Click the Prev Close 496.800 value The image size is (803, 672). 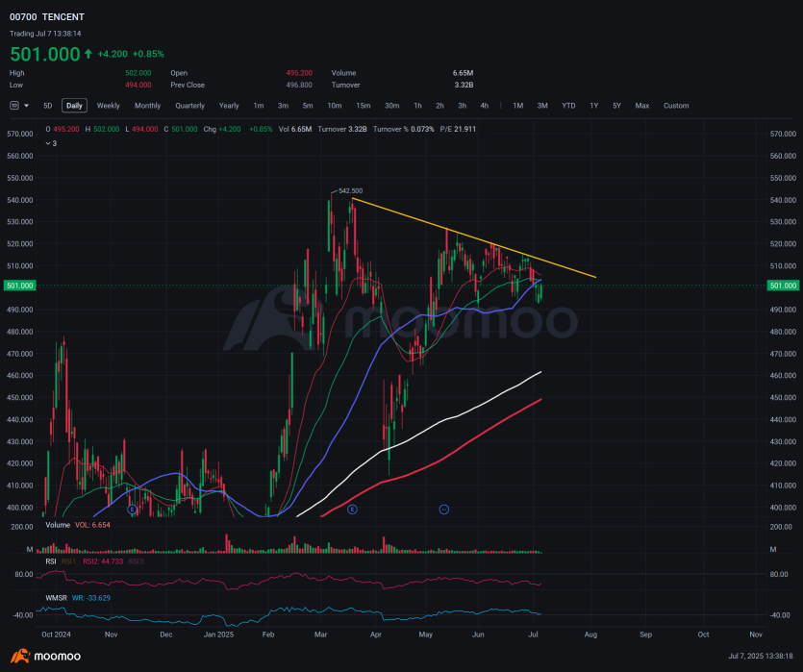coord(299,85)
